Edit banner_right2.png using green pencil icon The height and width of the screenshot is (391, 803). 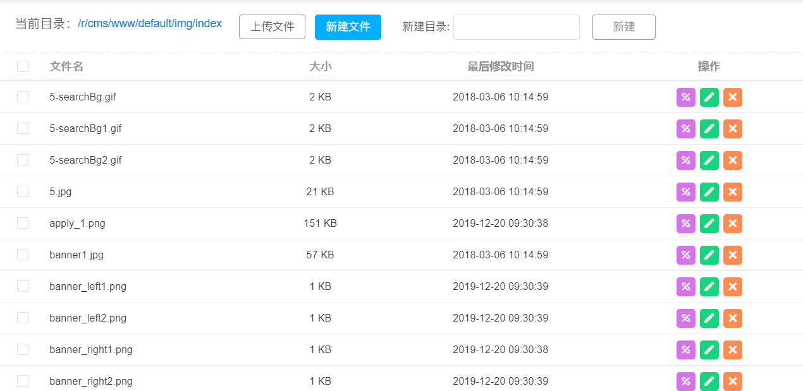click(709, 382)
